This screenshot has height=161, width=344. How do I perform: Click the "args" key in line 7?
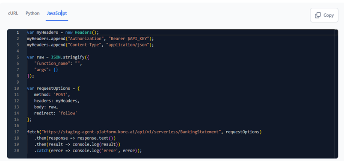click(41, 70)
